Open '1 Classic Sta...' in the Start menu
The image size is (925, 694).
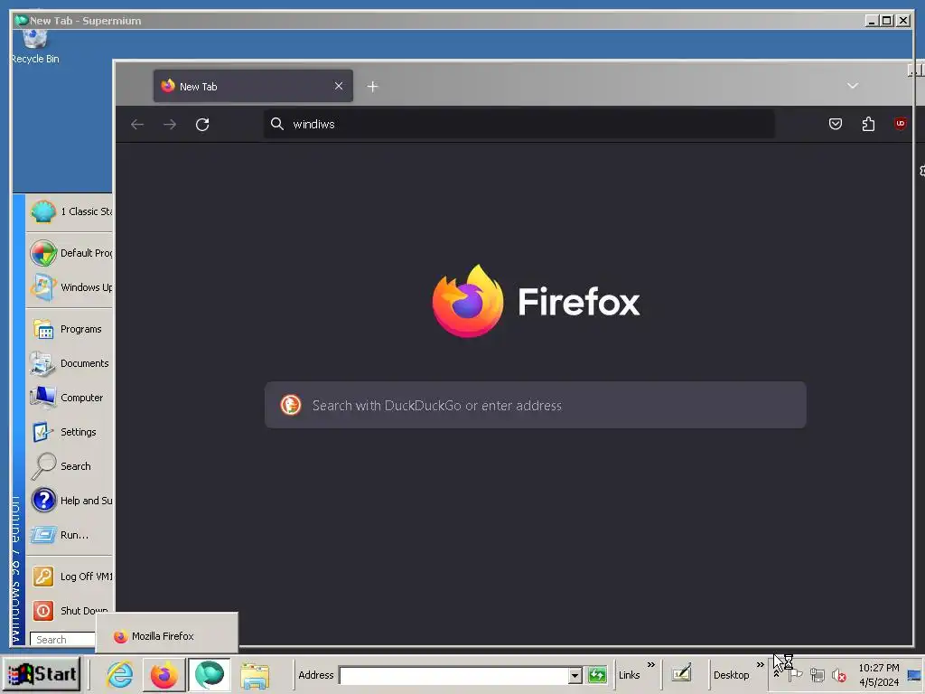coord(70,211)
